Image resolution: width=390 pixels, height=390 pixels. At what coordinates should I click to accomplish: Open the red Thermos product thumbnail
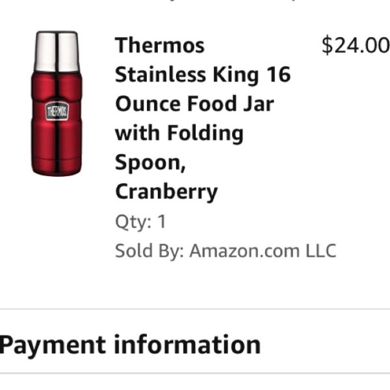pyautogui.click(x=57, y=104)
